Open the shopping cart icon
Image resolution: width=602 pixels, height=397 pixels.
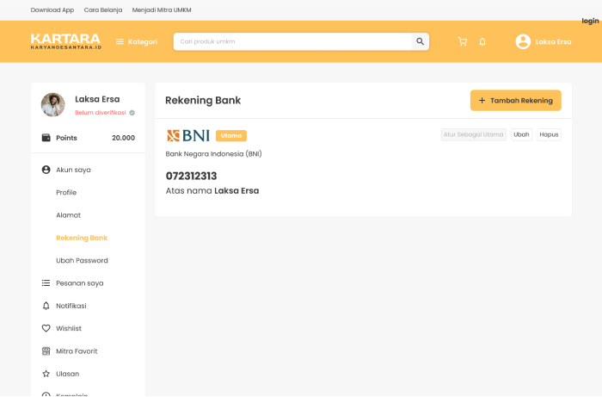(463, 41)
